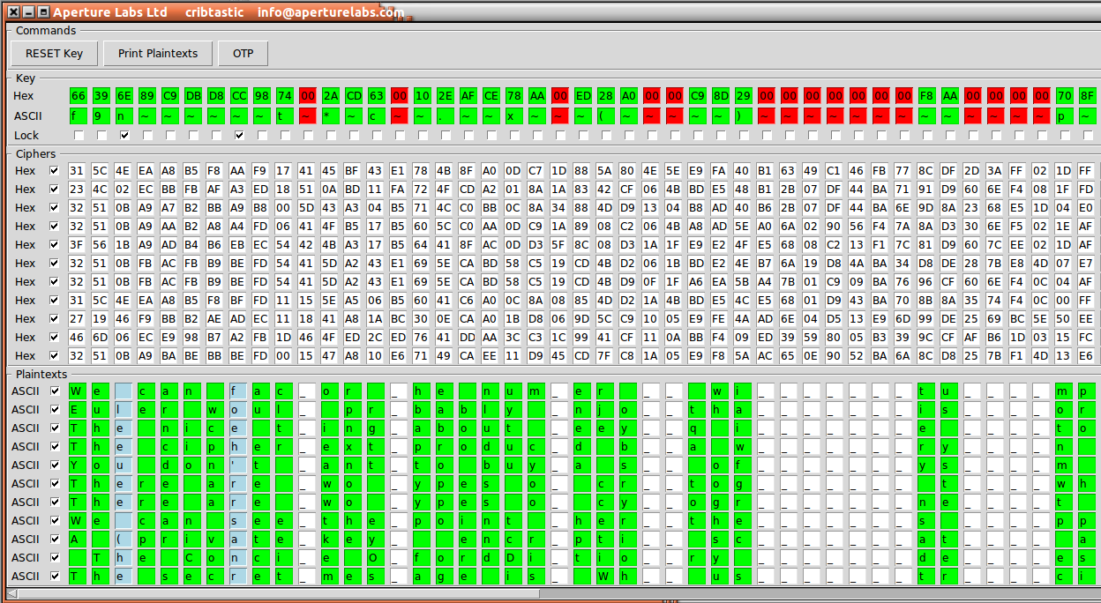Toggle the Lock checkbox under key byte 63
1101x603 pixels.
click(x=377, y=136)
